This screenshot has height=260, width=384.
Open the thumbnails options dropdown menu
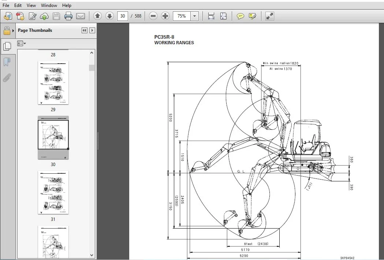click(x=22, y=44)
